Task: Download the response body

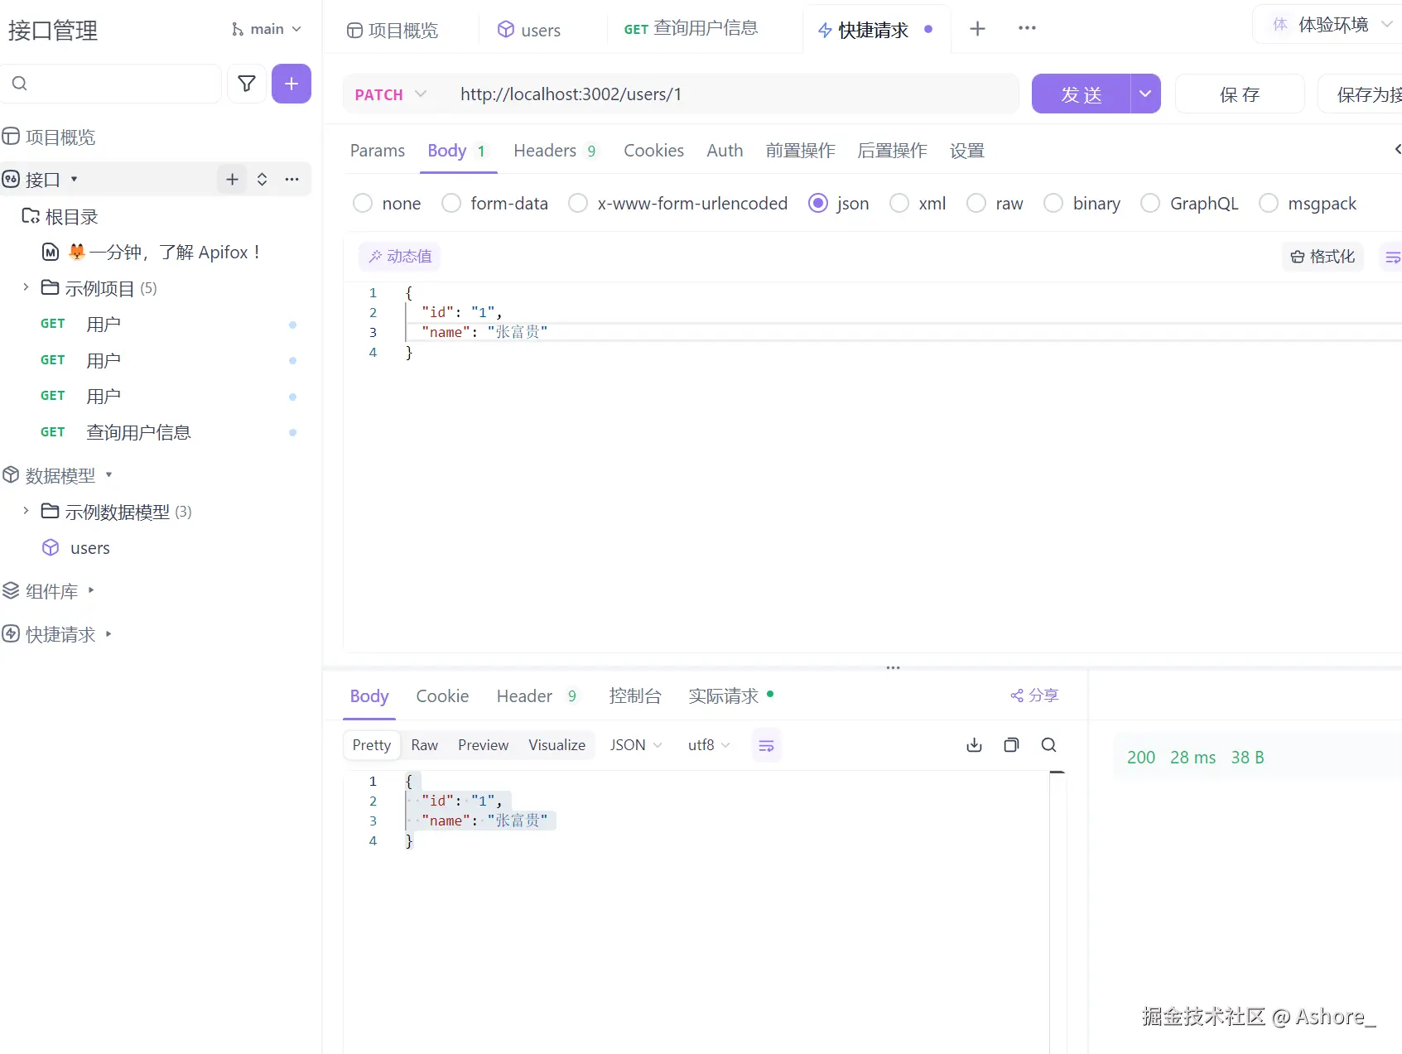Action: click(974, 745)
